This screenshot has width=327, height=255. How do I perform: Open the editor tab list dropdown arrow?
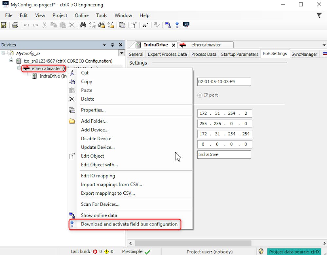tap(324, 45)
